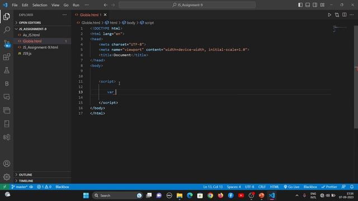
Task: Change language mode HTML
Action: (275, 186)
